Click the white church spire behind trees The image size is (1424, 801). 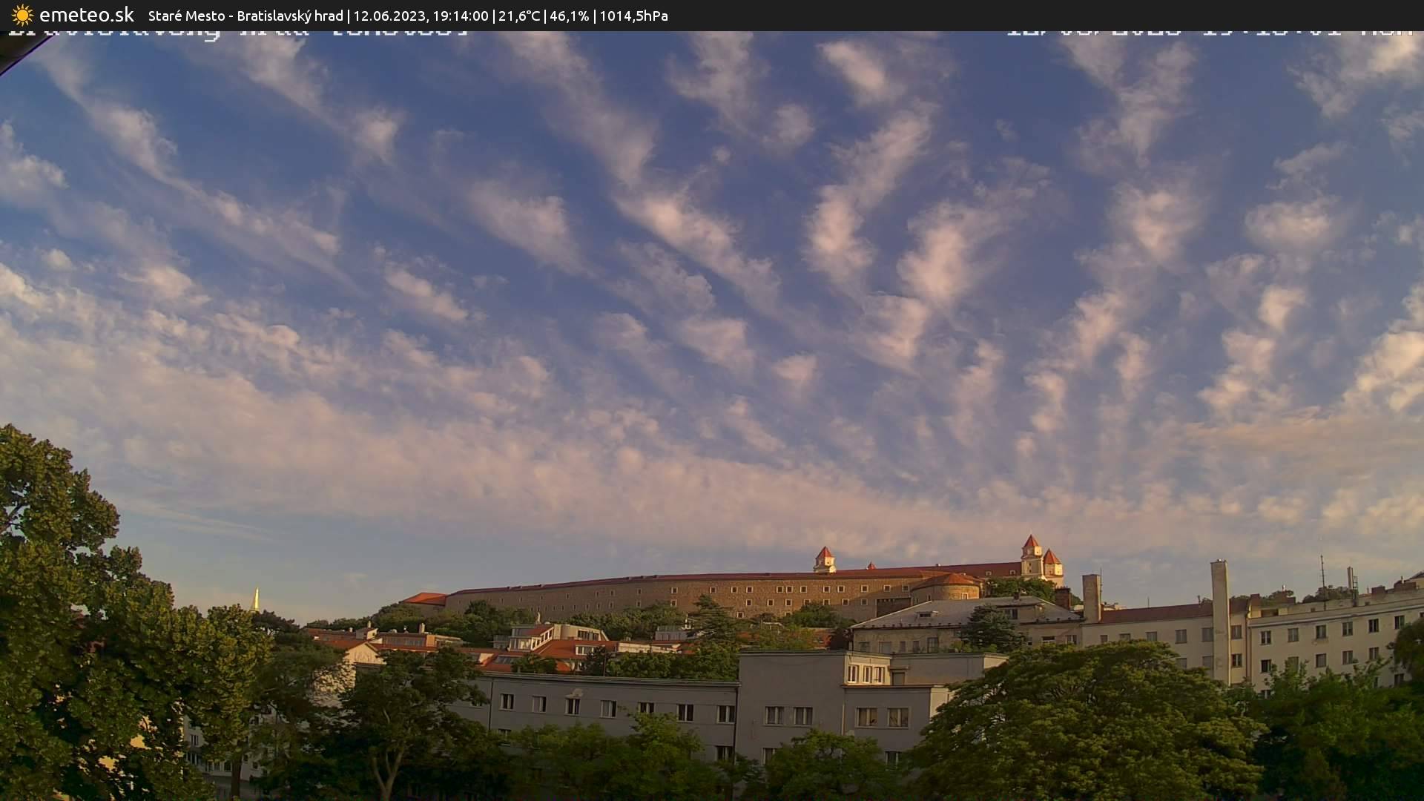pyautogui.click(x=256, y=600)
